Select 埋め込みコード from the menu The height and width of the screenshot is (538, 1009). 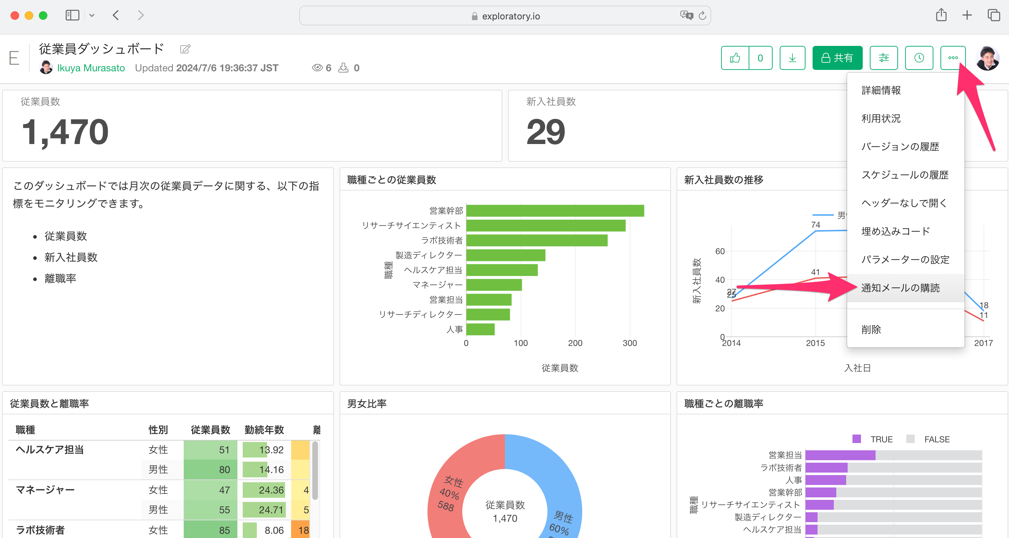[895, 231]
